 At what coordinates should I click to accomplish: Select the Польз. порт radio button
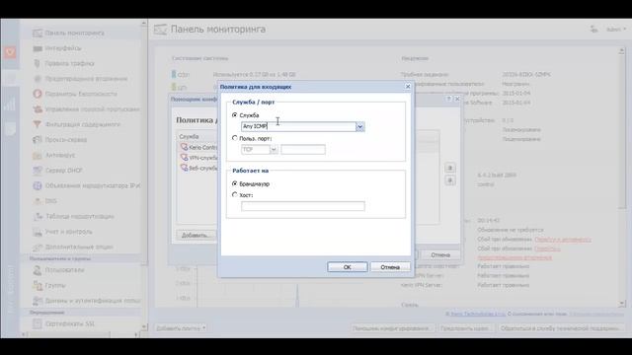pyautogui.click(x=235, y=138)
